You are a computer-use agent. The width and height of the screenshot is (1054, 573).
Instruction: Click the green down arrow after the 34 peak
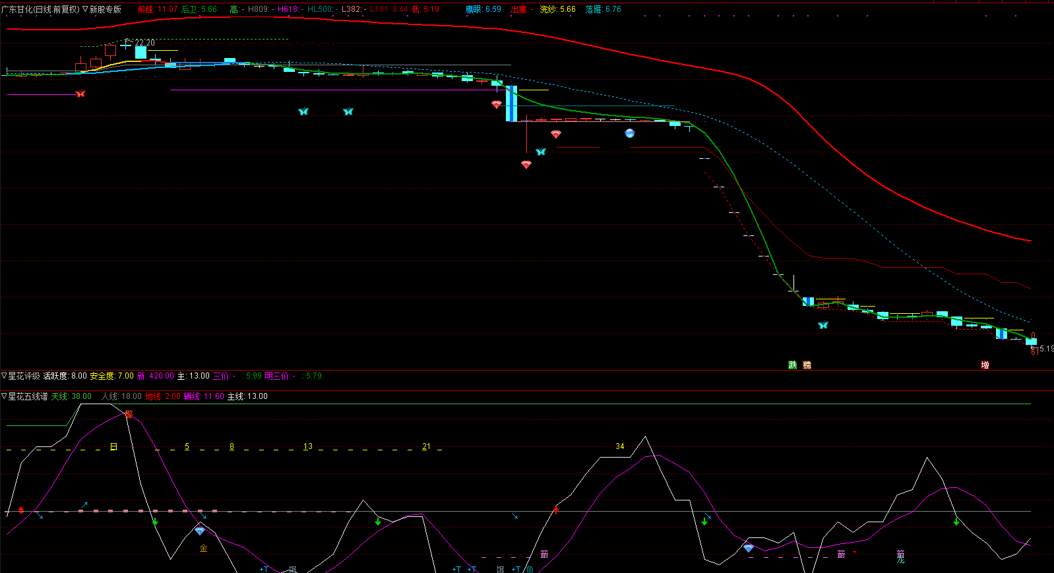pyautogui.click(x=704, y=522)
